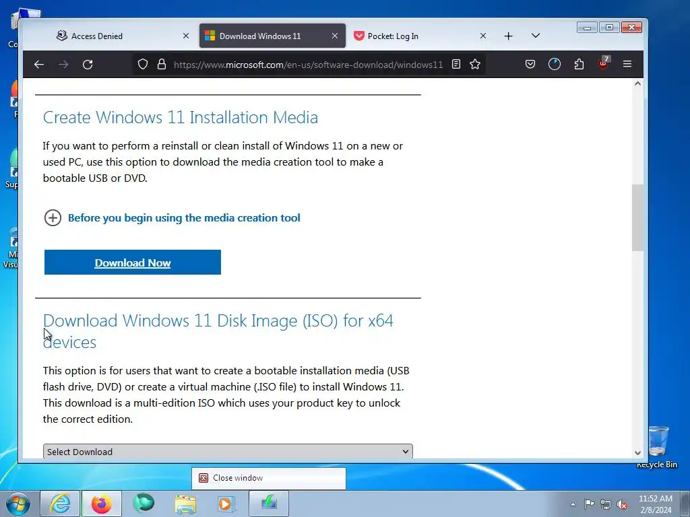Click the URL address bar field
This screenshot has height=517, width=690.
pyautogui.click(x=308, y=65)
